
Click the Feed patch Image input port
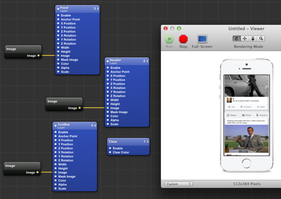(x=58, y=56)
